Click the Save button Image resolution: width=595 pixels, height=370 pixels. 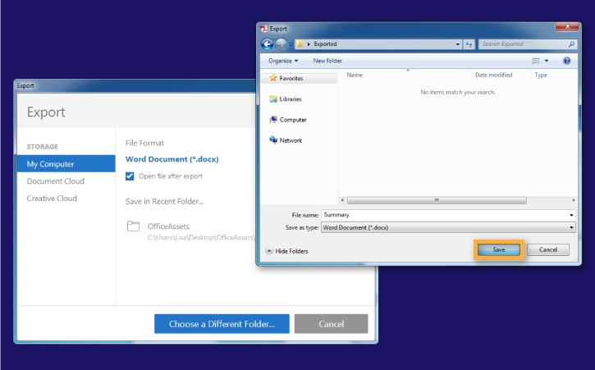(499, 249)
